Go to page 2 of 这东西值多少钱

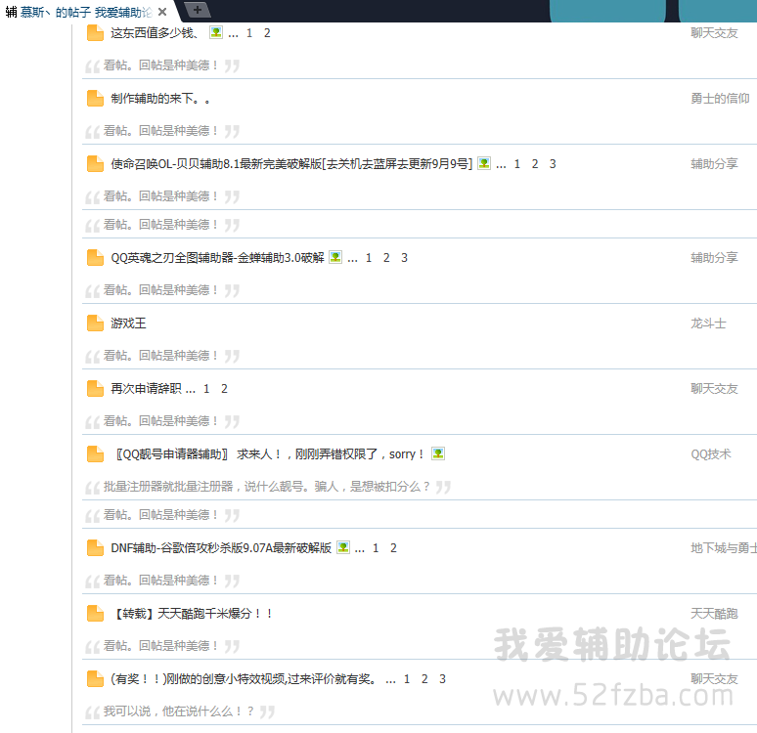[267, 33]
